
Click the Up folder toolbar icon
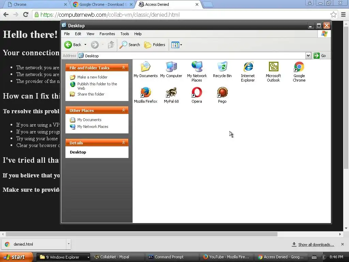tap(111, 45)
